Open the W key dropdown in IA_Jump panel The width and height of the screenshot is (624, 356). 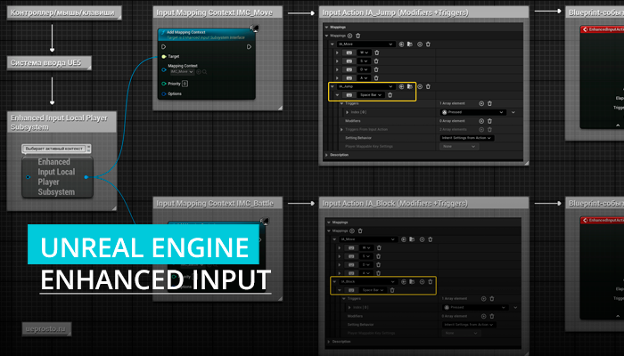pos(365,53)
